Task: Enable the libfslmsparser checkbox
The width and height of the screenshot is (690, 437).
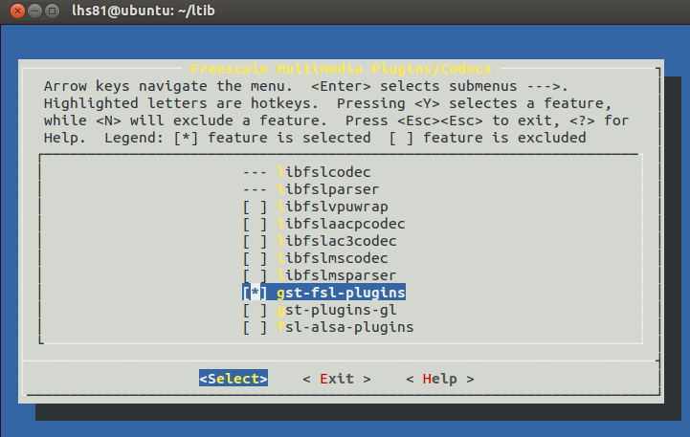Action: click(255, 275)
